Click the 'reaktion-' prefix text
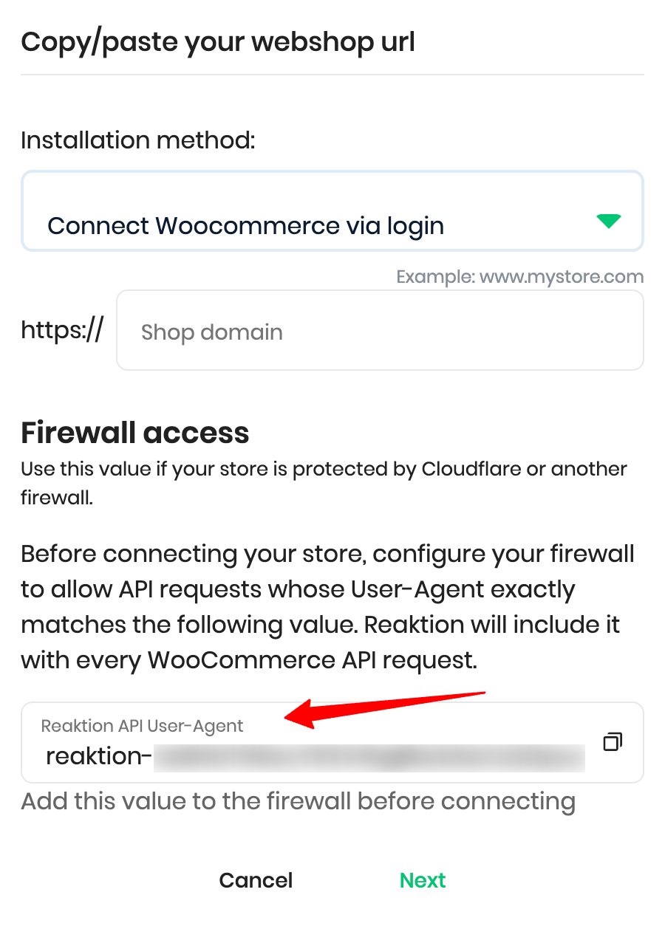The image size is (665, 926). tap(99, 757)
